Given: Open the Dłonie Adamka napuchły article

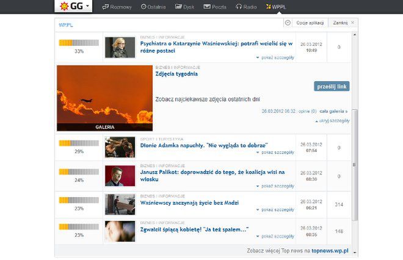Looking at the screenshot, I should [x=204, y=145].
